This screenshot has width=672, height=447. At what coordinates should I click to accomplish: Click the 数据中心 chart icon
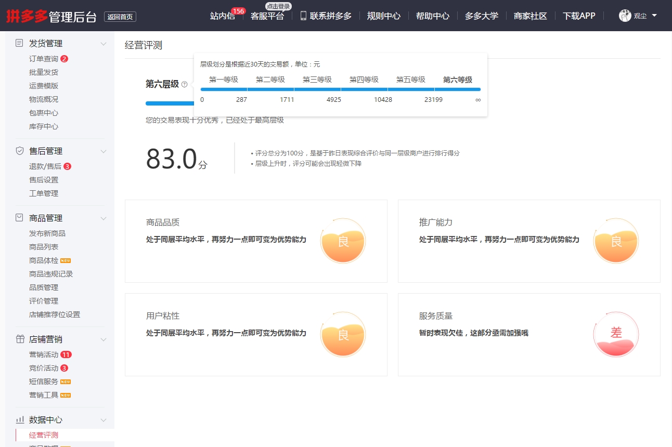coord(20,419)
